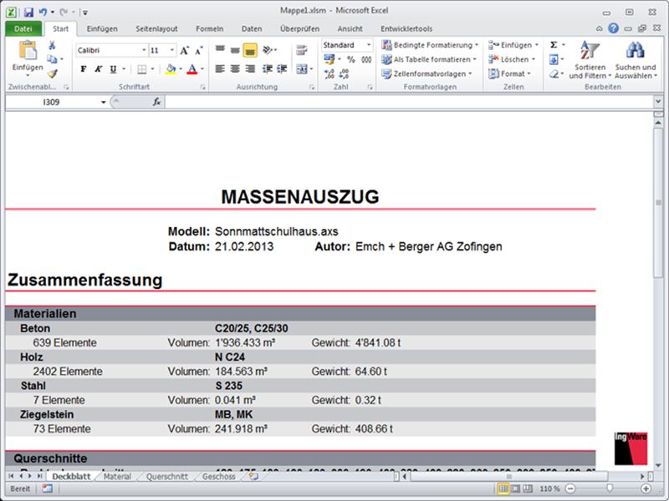Click the green Datei button
Viewport: 669px width, 501px height.
click(x=23, y=28)
